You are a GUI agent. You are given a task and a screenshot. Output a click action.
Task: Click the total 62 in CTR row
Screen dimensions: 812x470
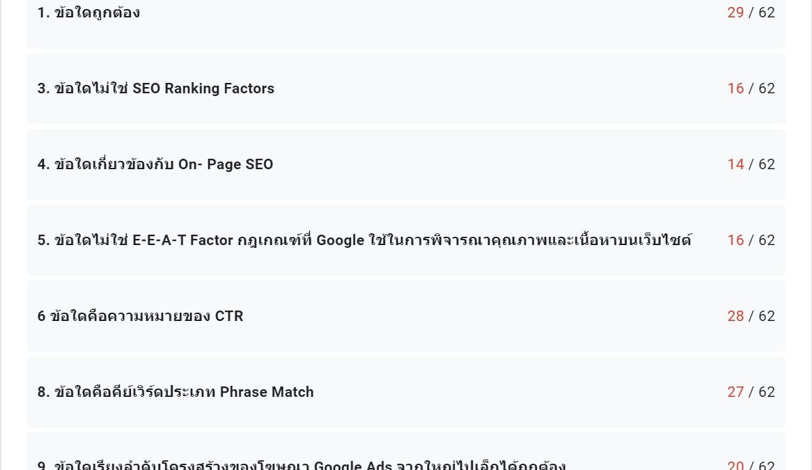click(767, 315)
